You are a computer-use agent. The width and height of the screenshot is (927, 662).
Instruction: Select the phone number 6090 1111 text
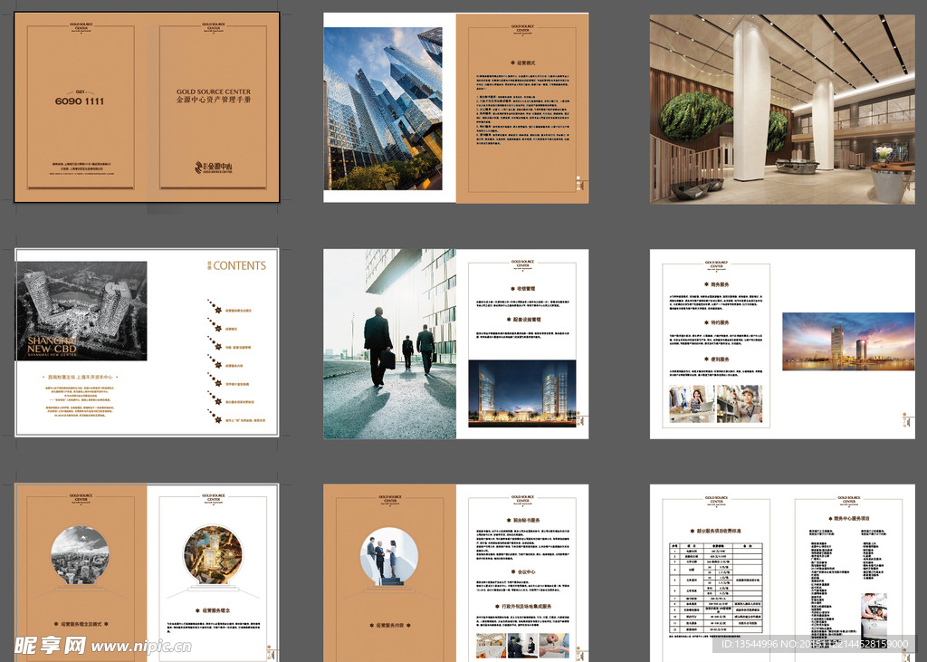point(80,101)
